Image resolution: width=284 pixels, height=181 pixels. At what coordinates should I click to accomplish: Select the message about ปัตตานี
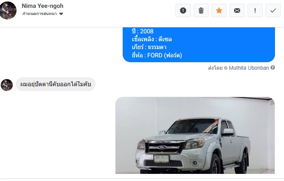click(56, 84)
